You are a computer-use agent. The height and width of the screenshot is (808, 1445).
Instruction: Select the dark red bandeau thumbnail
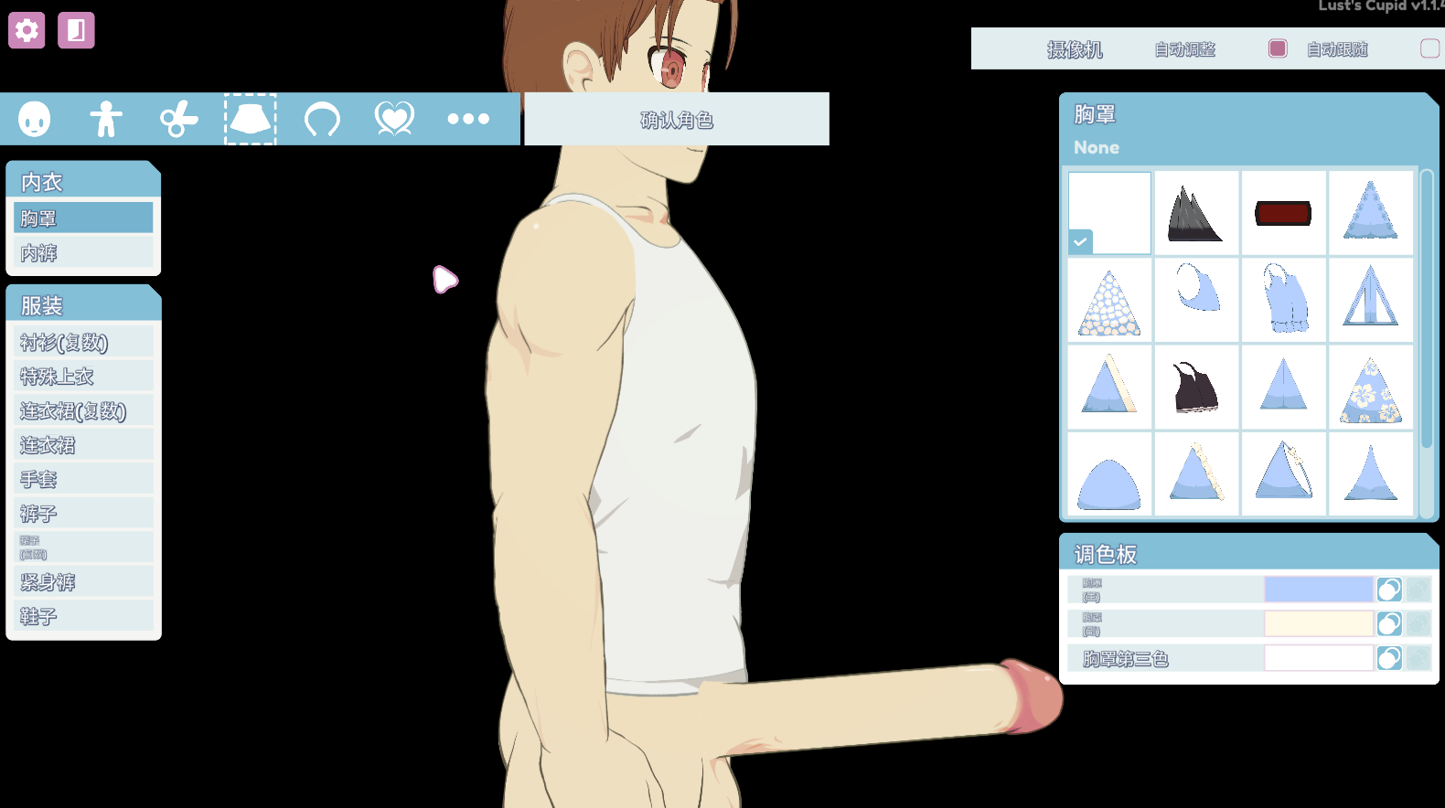click(x=1283, y=213)
